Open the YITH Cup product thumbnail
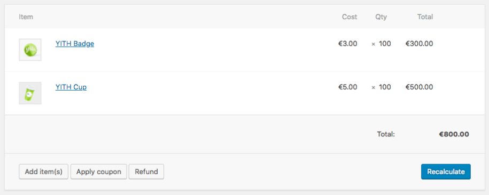 pyautogui.click(x=30, y=93)
